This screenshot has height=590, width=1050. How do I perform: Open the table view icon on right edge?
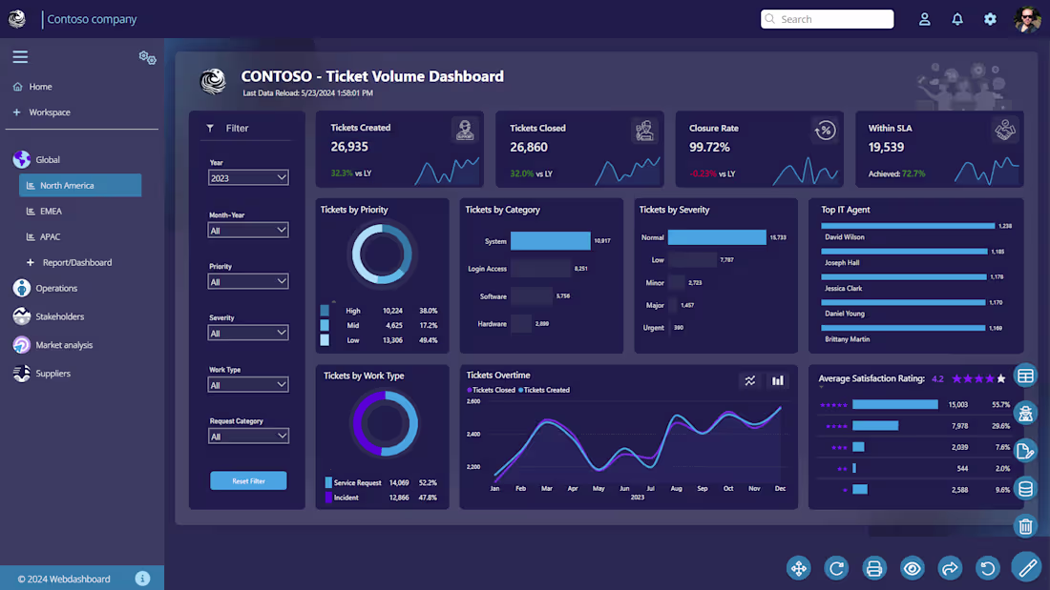(1025, 376)
